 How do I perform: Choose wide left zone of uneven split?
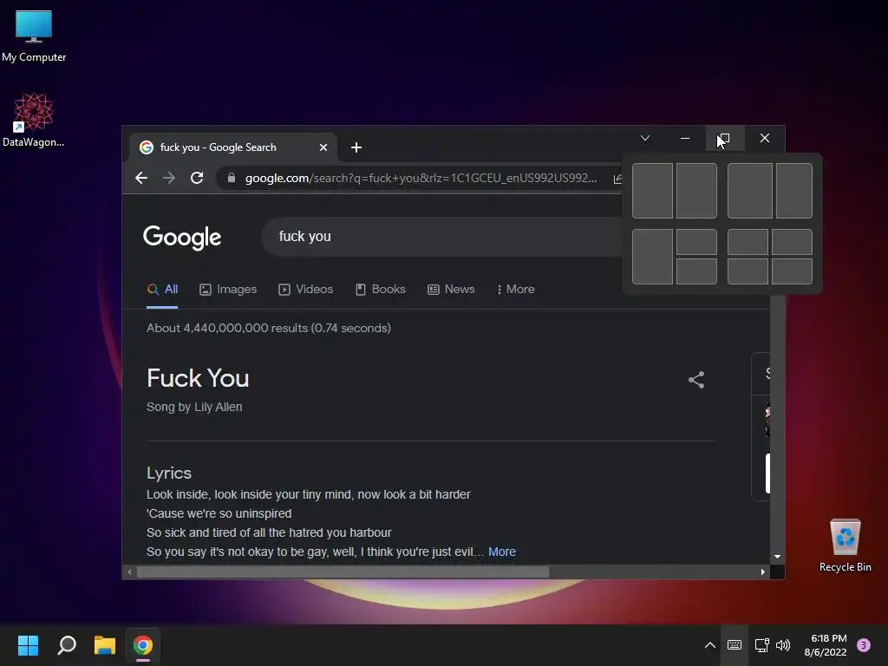[x=750, y=191]
